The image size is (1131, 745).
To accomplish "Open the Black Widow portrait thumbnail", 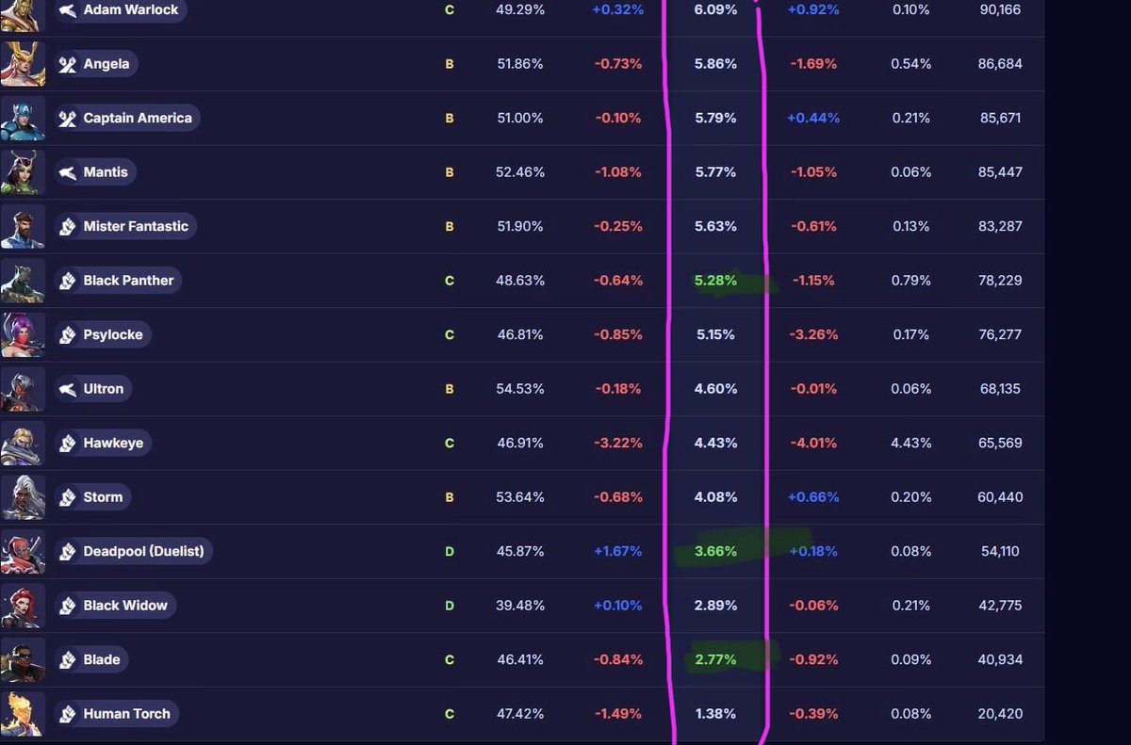I will coord(23,606).
